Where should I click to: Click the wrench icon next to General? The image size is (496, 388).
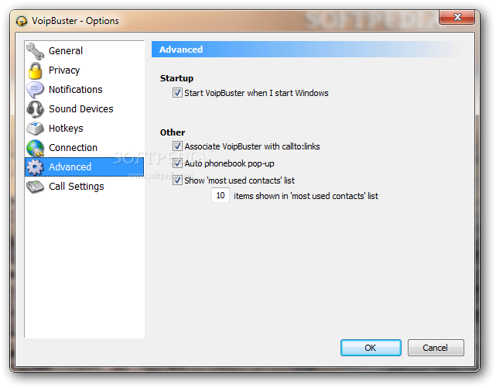pyautogui.click(x=35, y=51)
